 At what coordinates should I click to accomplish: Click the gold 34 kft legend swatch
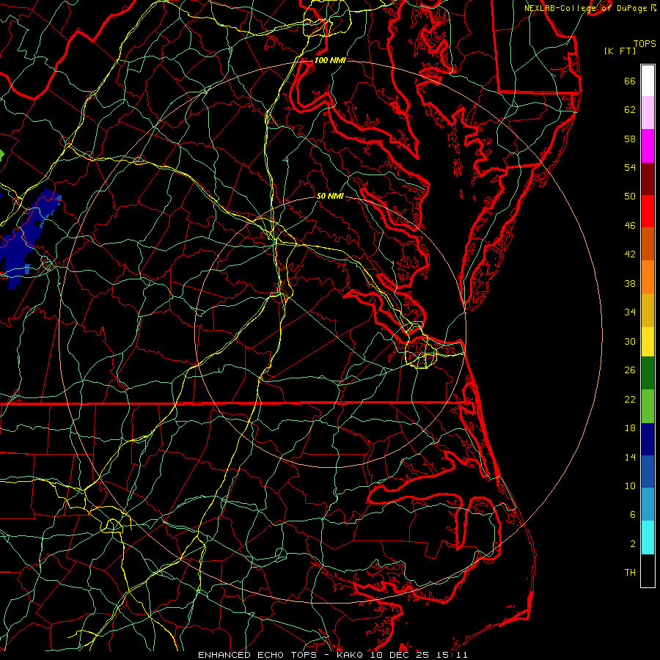click(x=648, y=310)
